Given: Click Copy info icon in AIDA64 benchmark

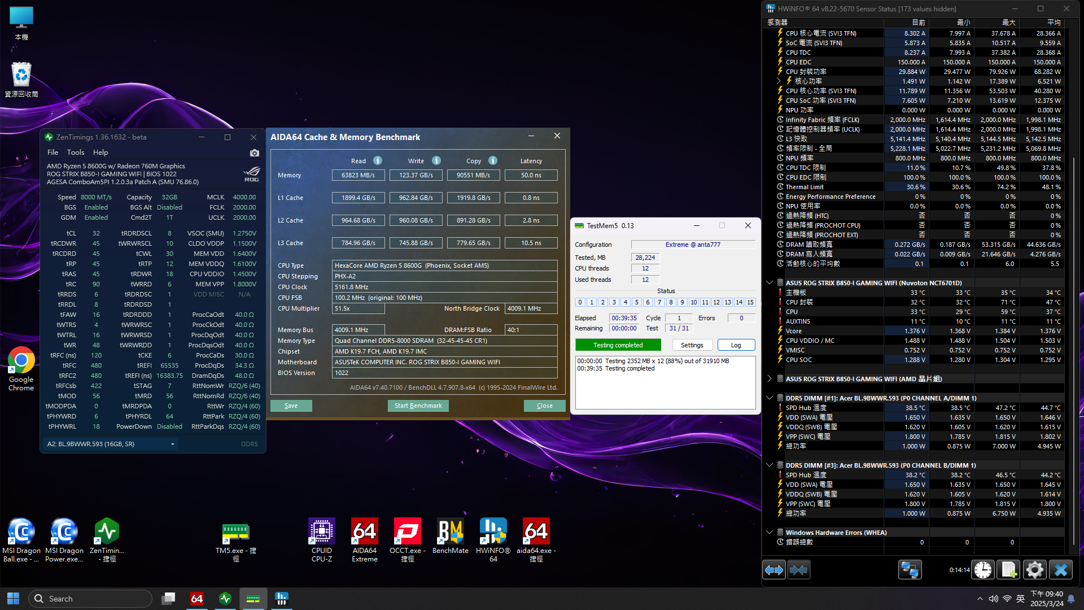Looking at the screenshot, I should tap(493, 160).
